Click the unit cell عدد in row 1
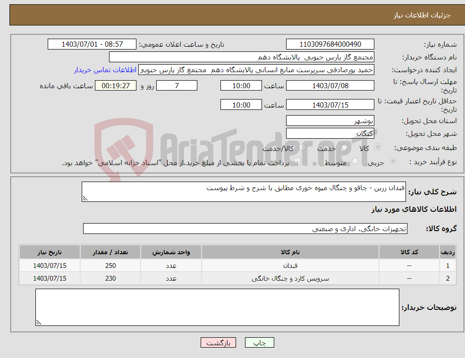This screenshot has height=358, width=465. click(171, 266)
